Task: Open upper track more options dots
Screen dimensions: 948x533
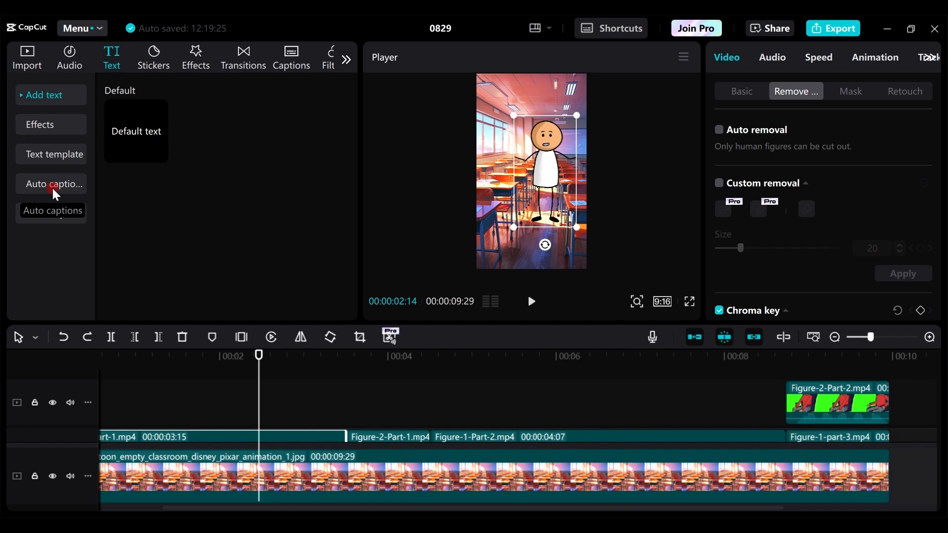Action: [x=88, y=403]
